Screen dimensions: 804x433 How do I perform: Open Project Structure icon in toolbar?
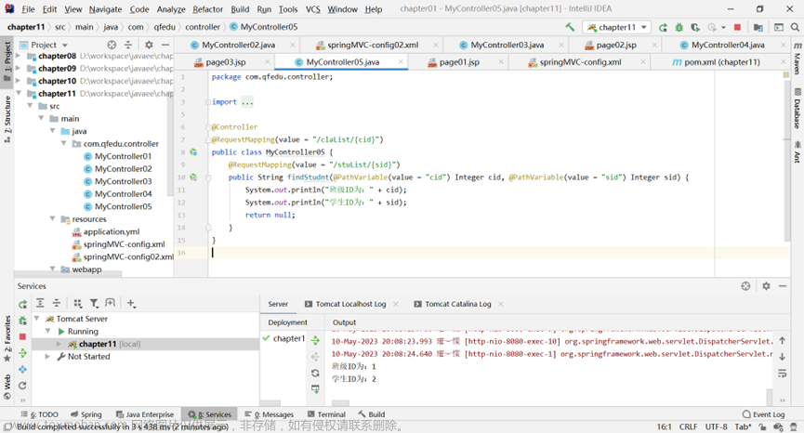click(x=758, y=27)
